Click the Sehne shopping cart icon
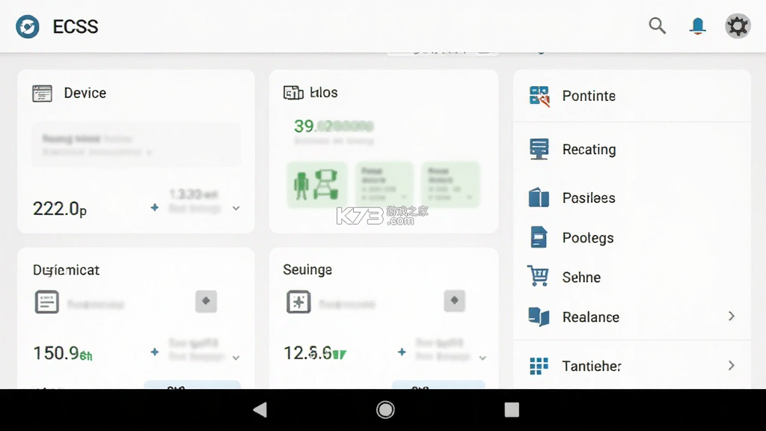This screenshot has height=431, width=766. [x=538, y=276]
